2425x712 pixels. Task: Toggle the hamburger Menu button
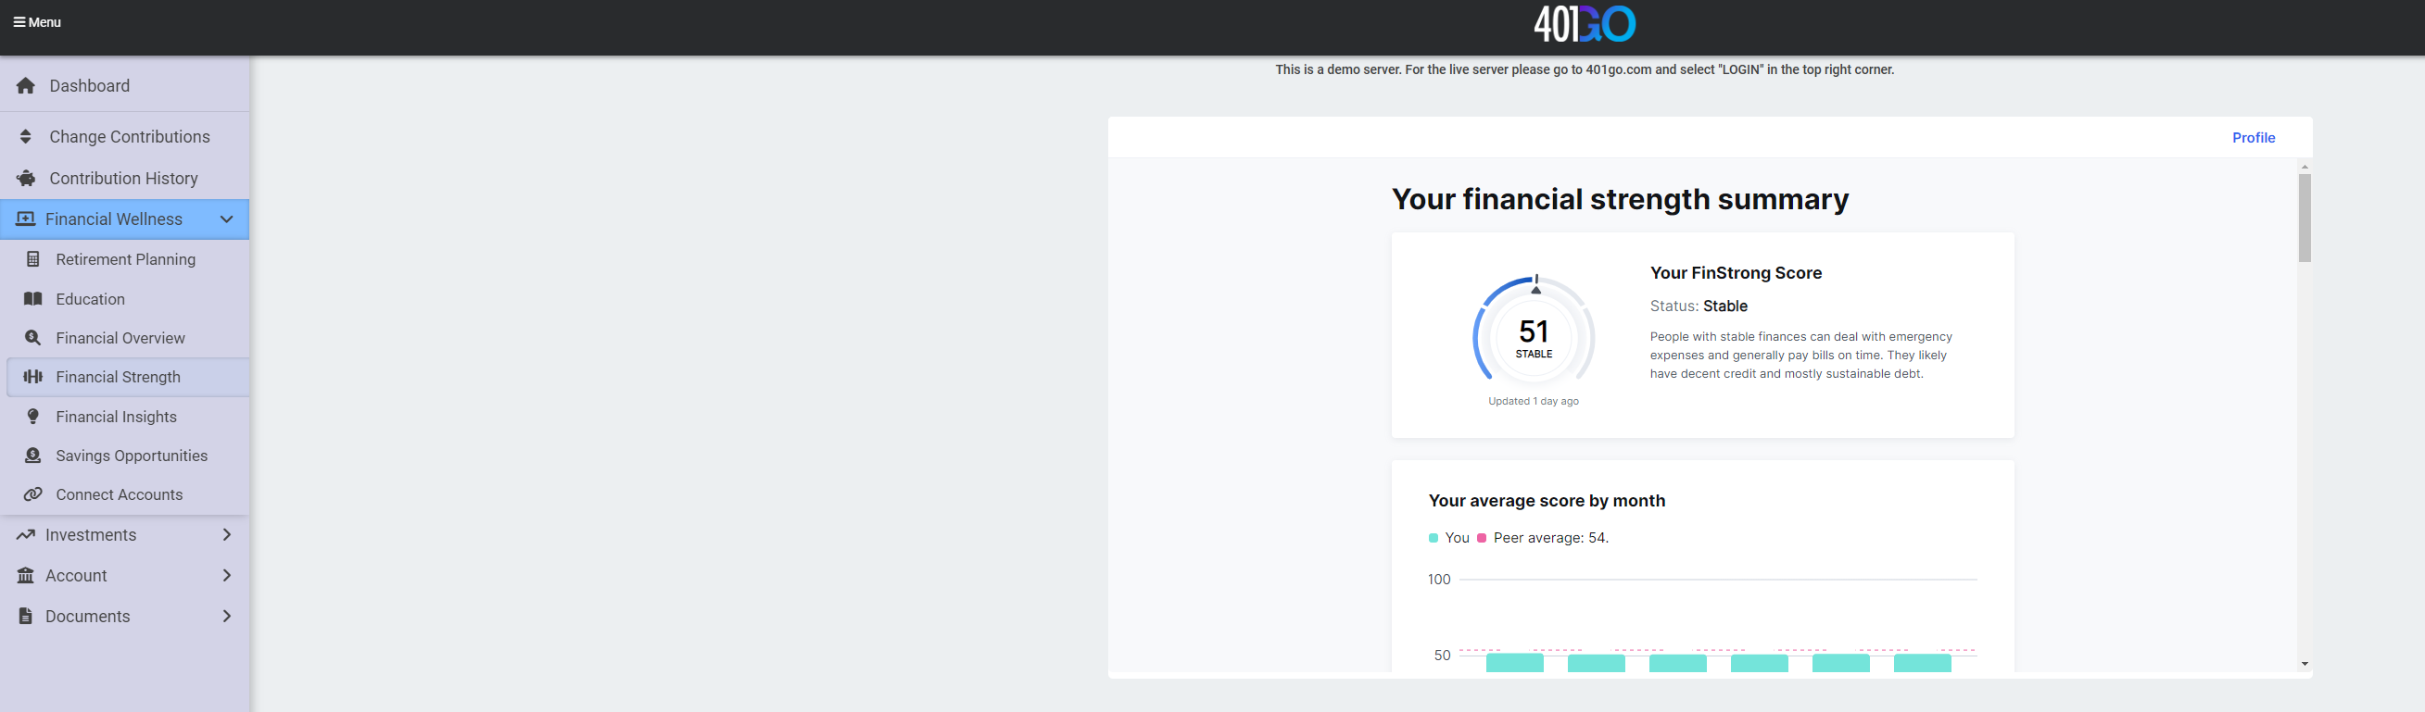tap(37, 22)
